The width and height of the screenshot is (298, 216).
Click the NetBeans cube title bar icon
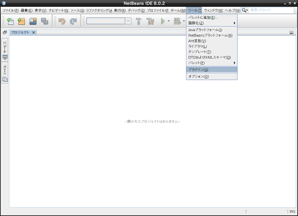click(4, 3)
